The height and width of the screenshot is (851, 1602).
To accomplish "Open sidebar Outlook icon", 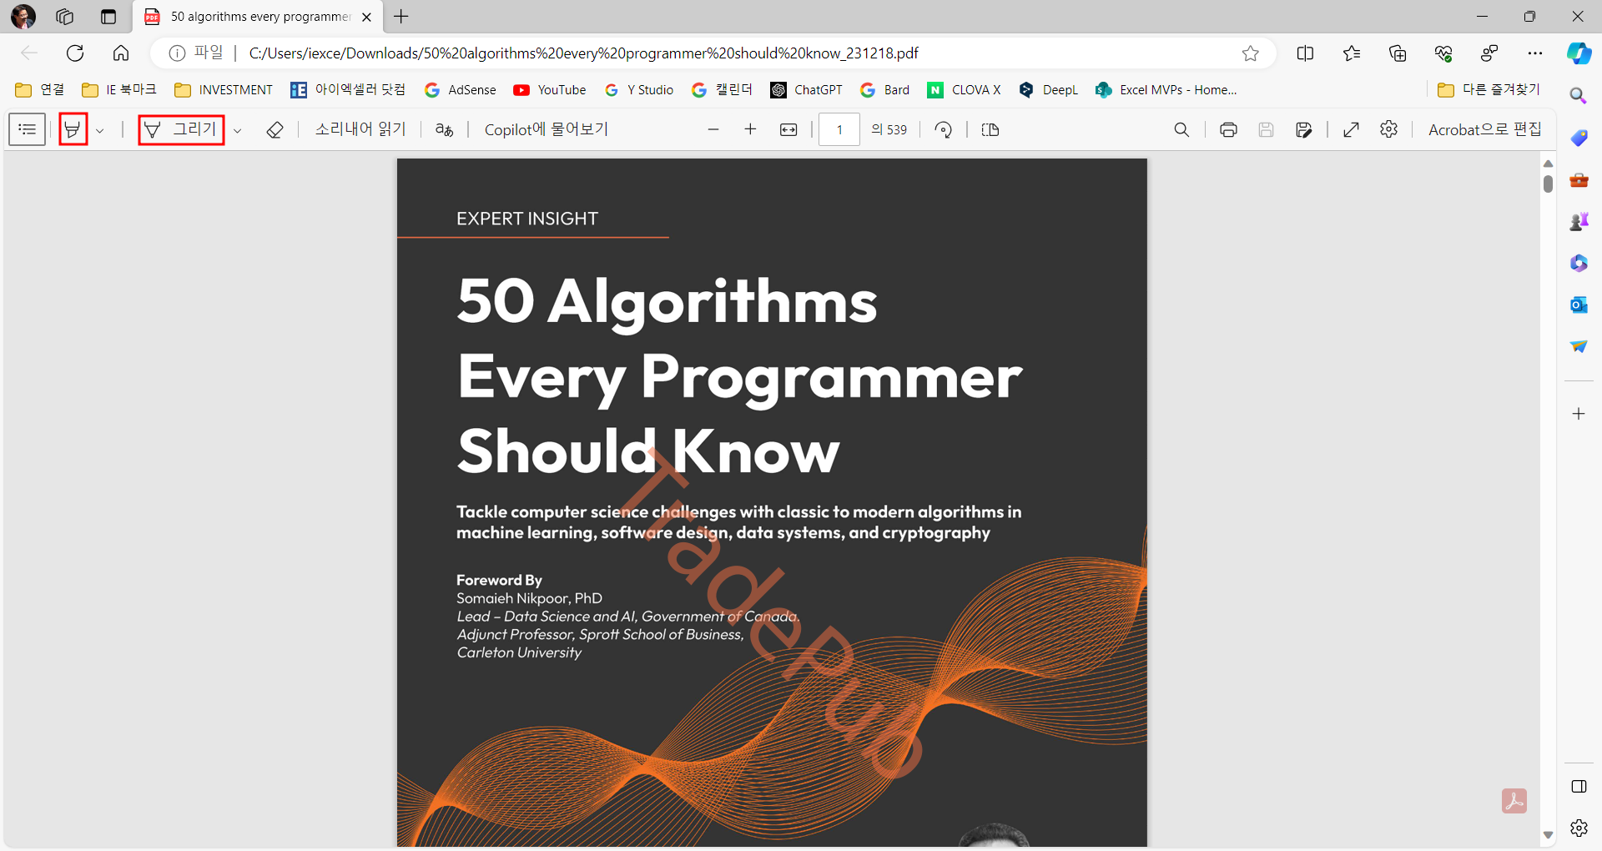I will [x=1579, y=305].
